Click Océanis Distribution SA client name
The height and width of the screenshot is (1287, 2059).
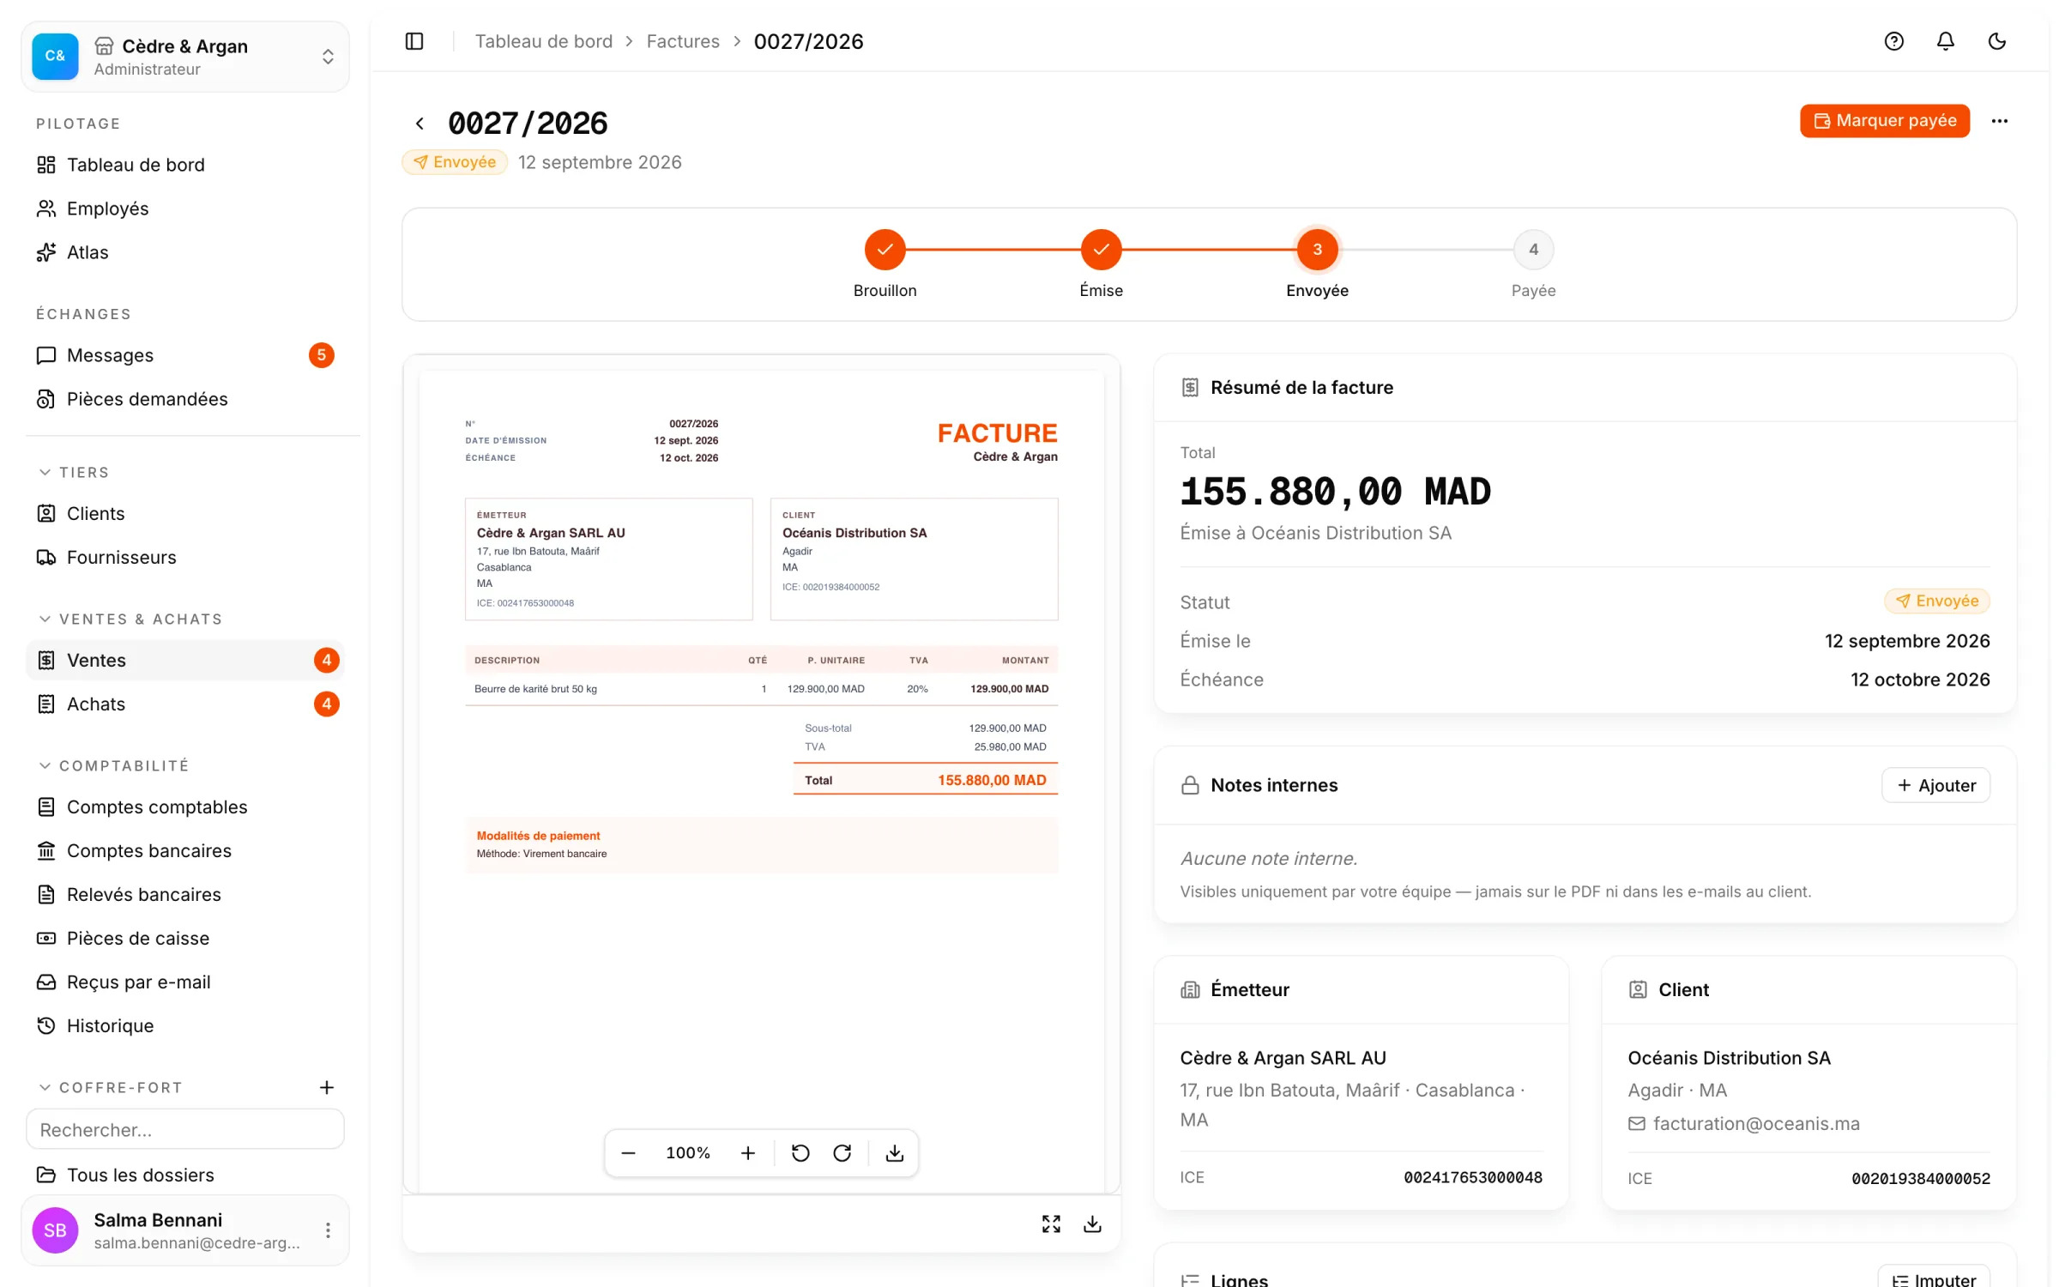pyautogui.click(x=1729, y=1058)
